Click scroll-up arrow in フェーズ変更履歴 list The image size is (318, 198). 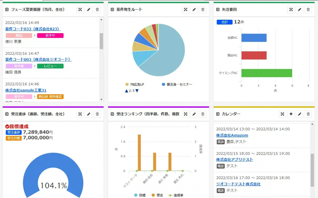pos(101,20)
